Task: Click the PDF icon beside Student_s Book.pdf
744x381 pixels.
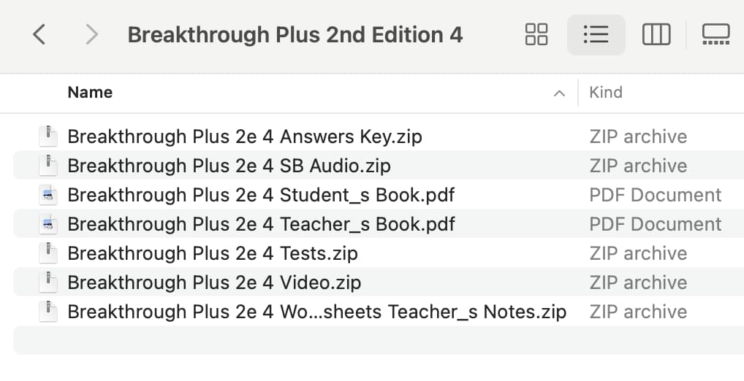Action: pyautogui.click(x=48, y=195)
